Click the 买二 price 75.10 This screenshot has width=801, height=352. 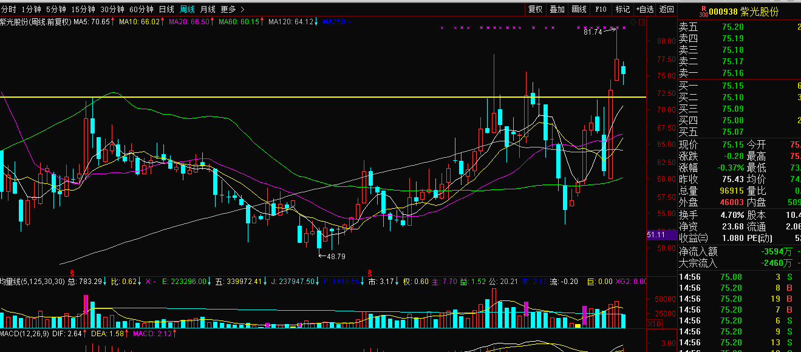(732, 97)
